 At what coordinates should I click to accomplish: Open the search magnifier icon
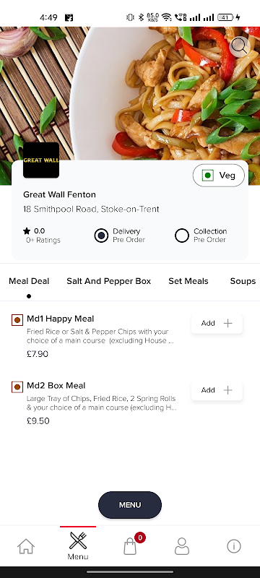[x=240, y=47]
